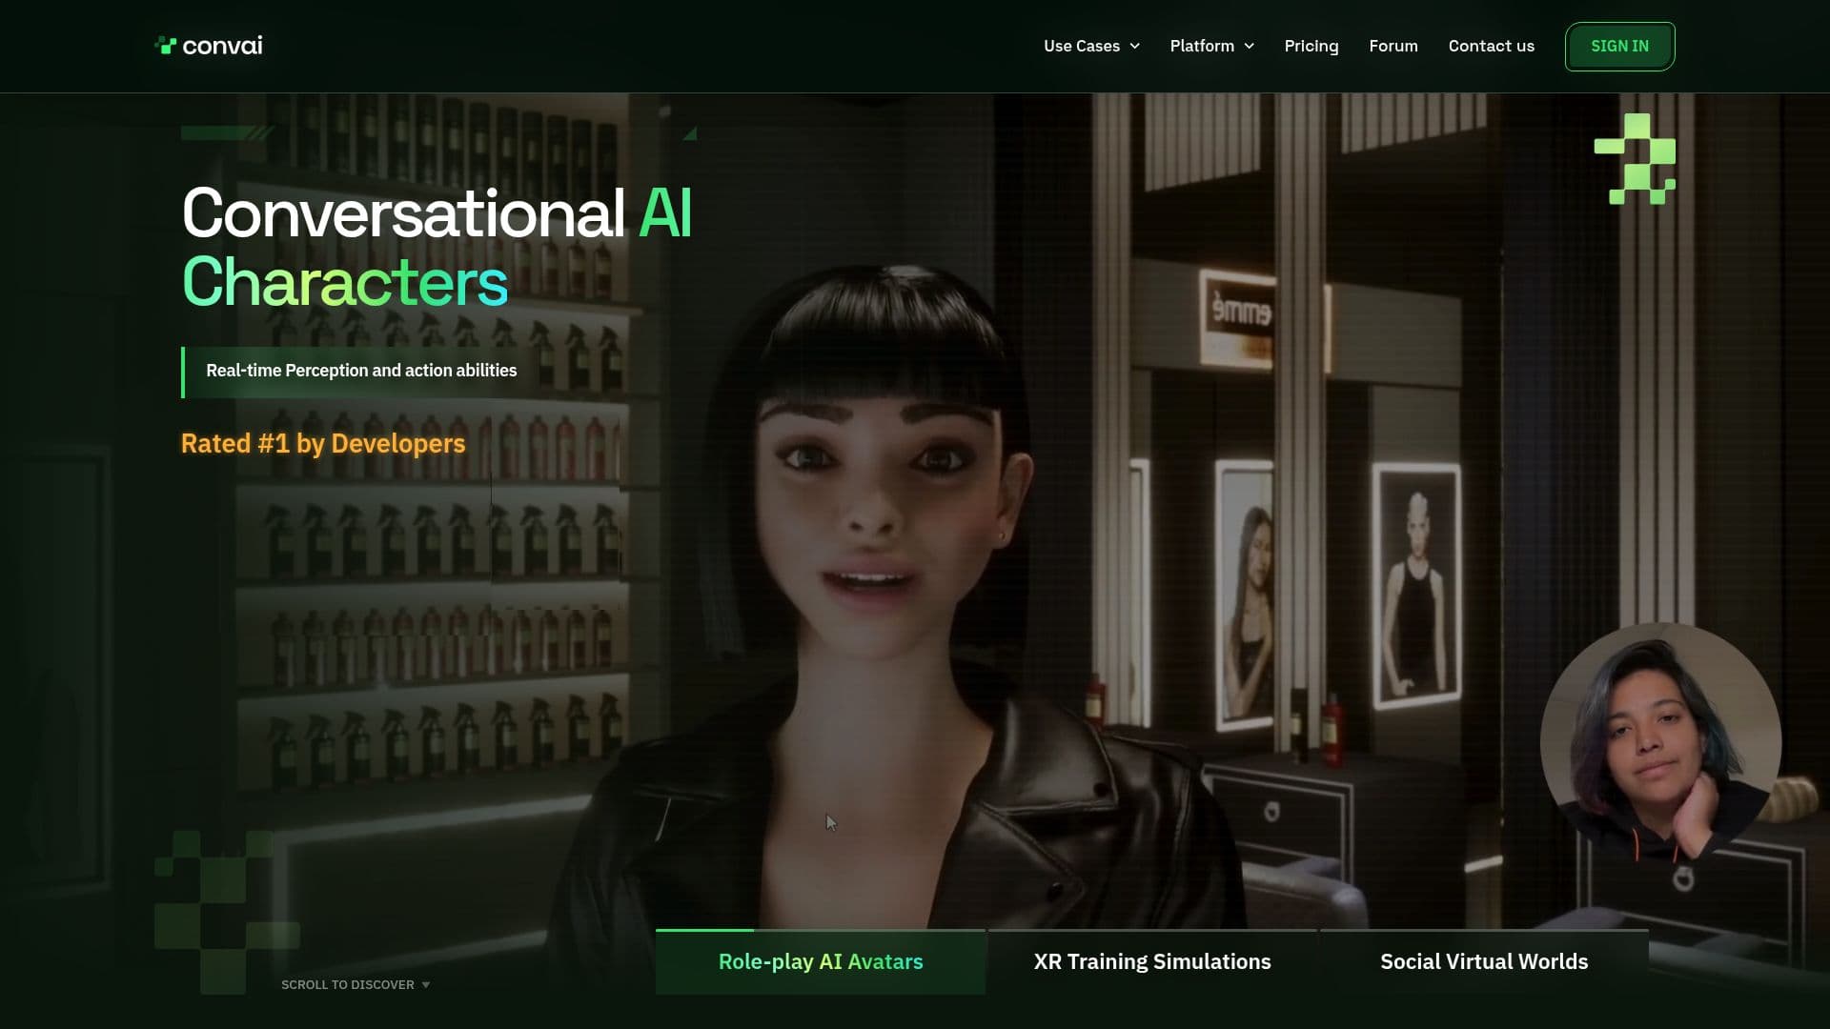Image resolution: width=1830 pixels, height=1029 pixels.
Task: Click the Real-time Perception and action abilities text
Action: point(361,371)
